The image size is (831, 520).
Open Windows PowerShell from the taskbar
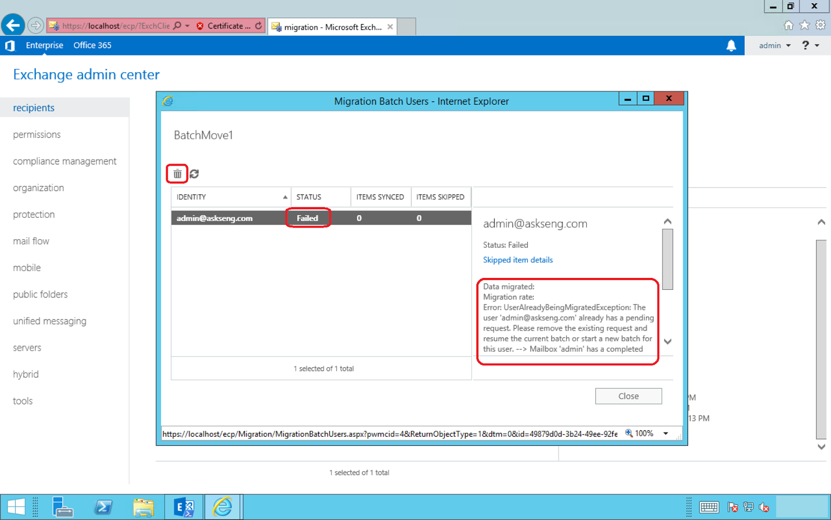[104, 506]
